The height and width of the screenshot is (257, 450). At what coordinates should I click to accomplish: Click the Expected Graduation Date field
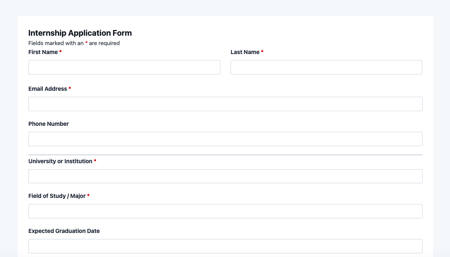pyautogui.click(x=225, y=246)
